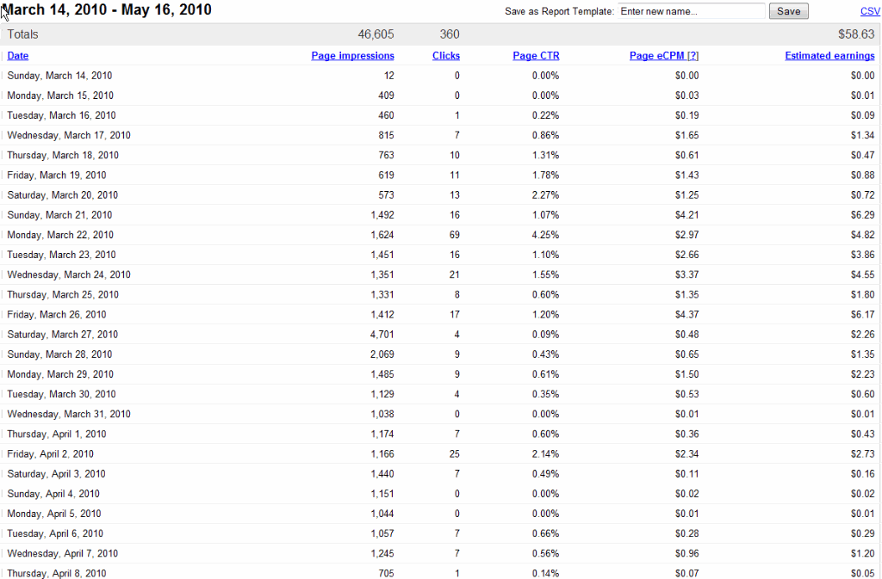Select the Saturday, March 27, 2010 row
882x579 pixels.
click(x=441, y=334)
